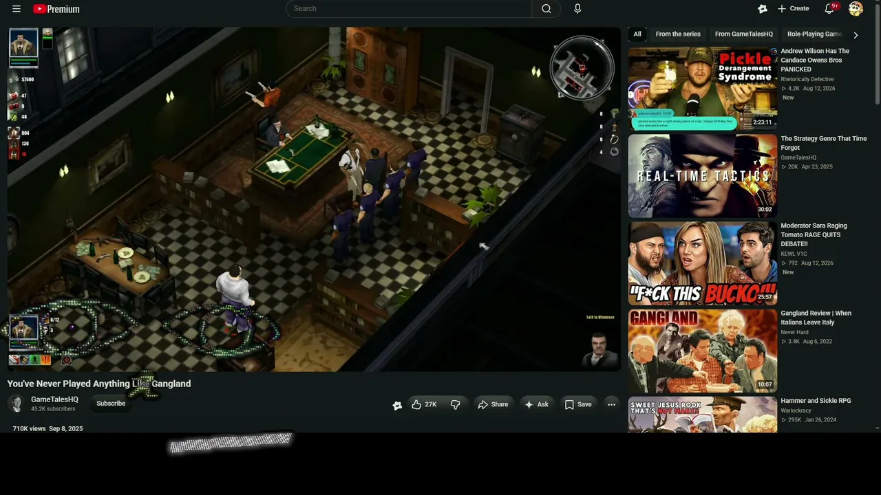Start voice search with the microphone
881x495 pixels.
coord(577,9)
